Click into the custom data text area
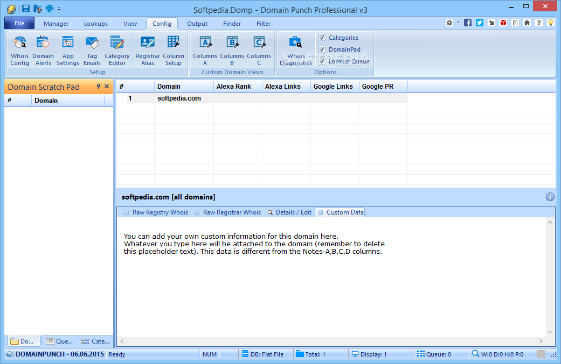 click(x=331, y=277)
